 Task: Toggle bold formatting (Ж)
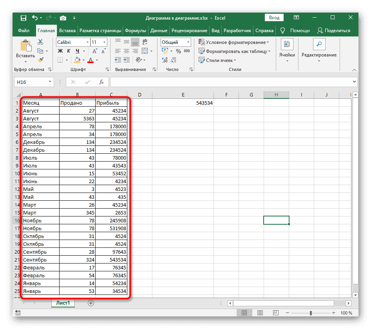tap(60, 51)
